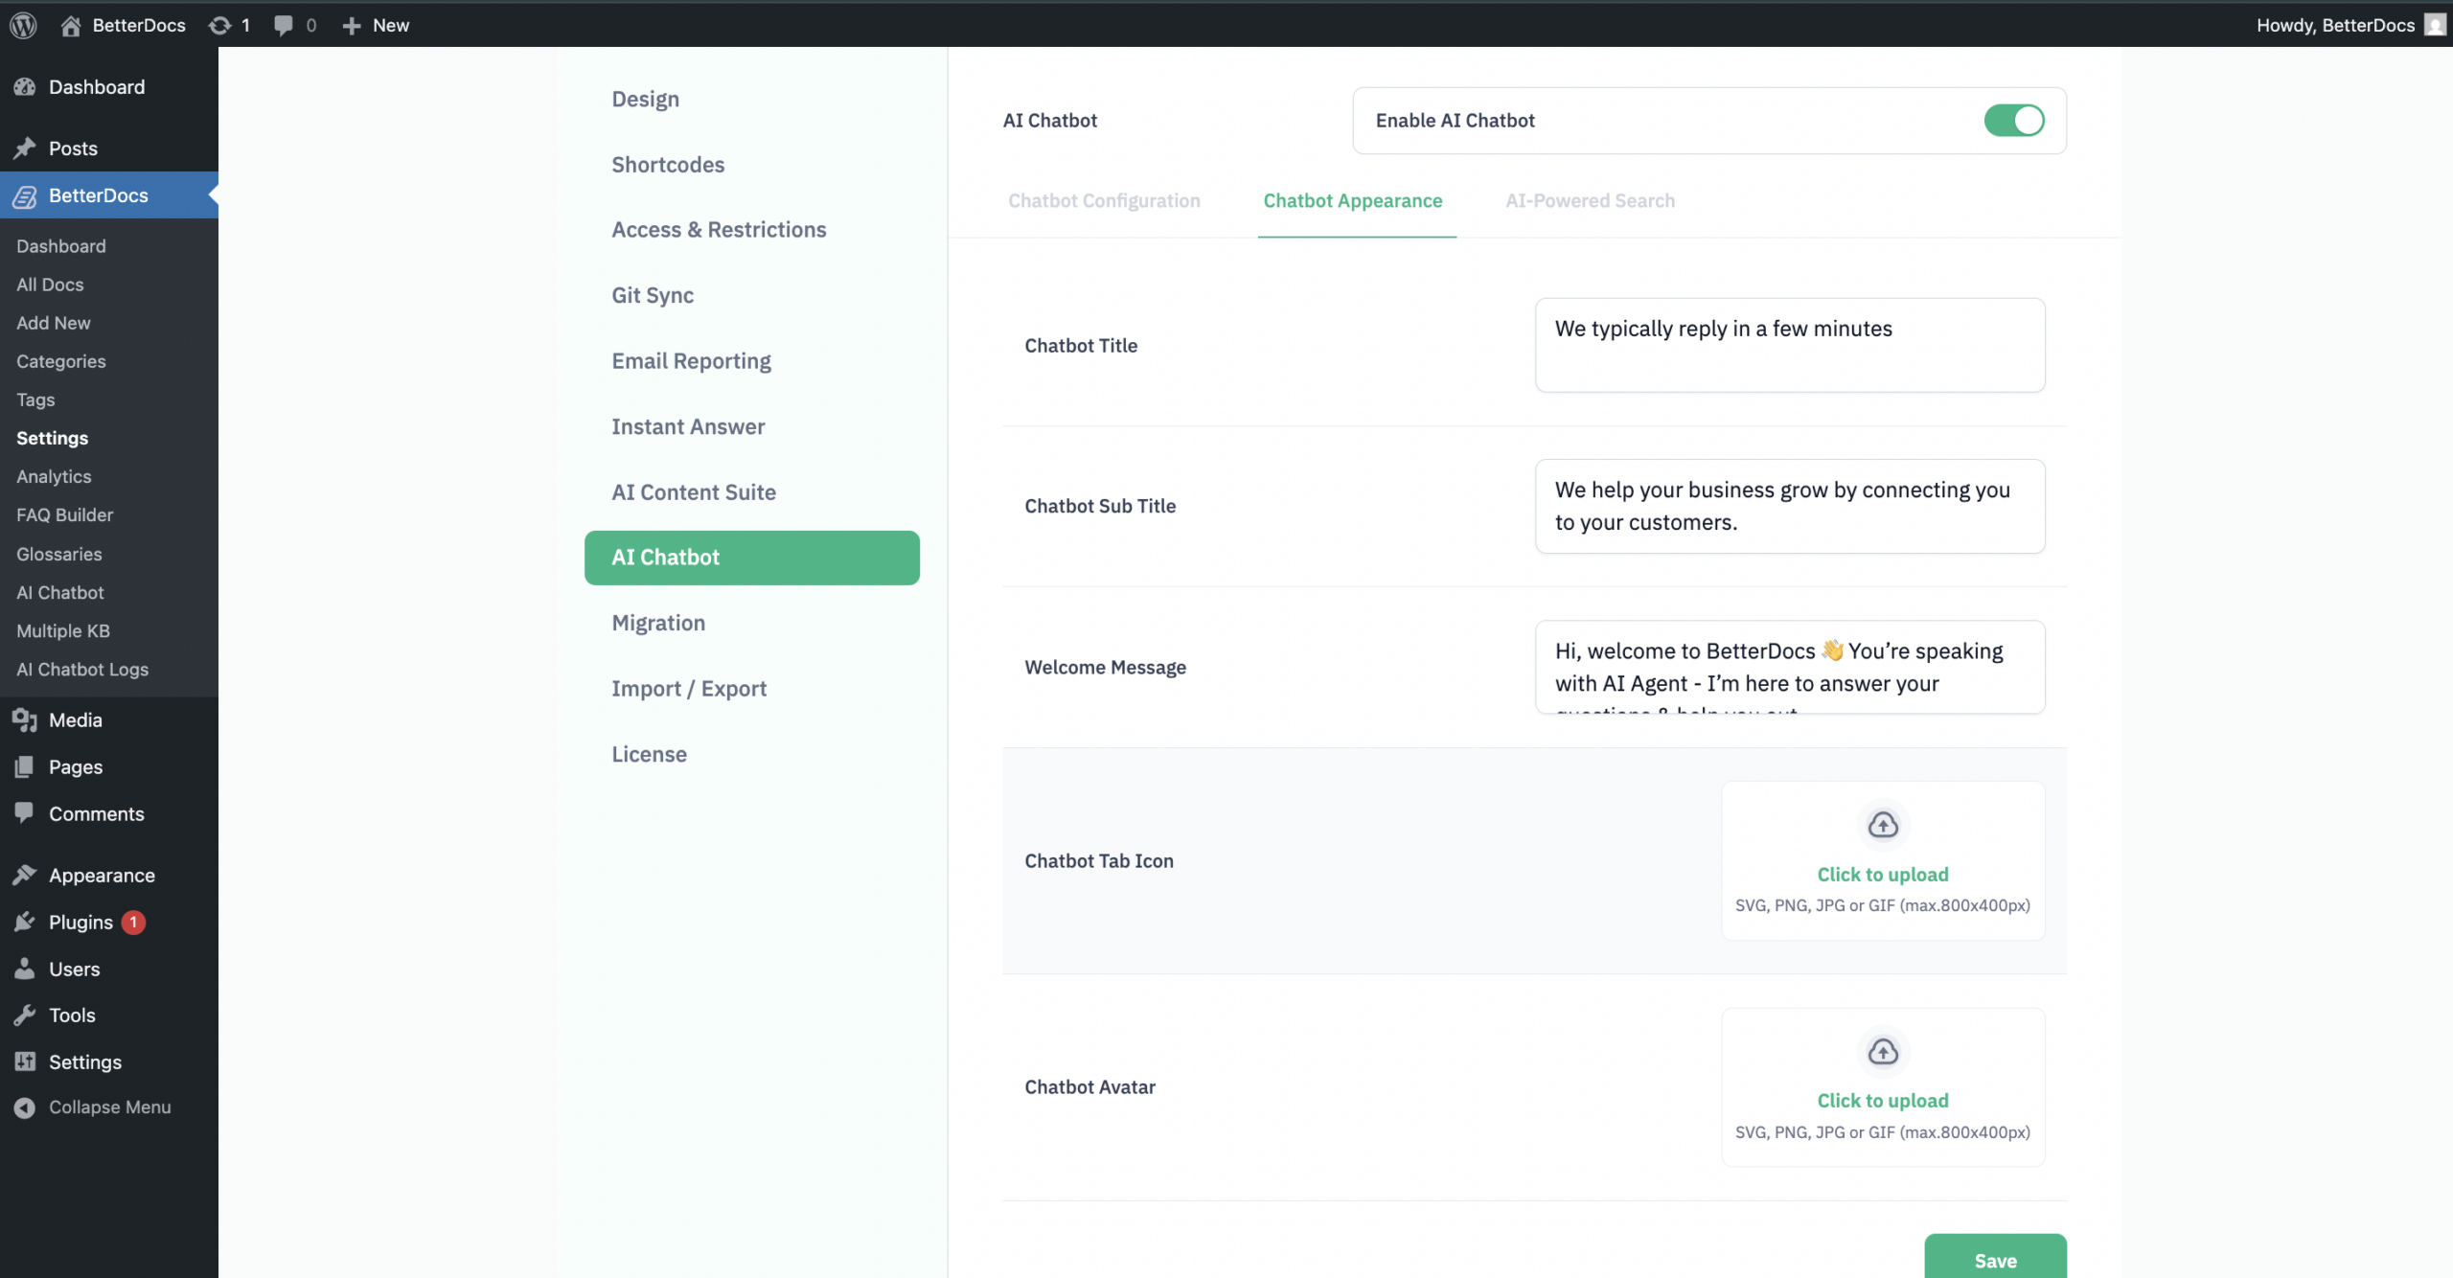Open the comments bubble icon in admin bar
This screenshot has height=1278, width=2453.
(283, 25)
